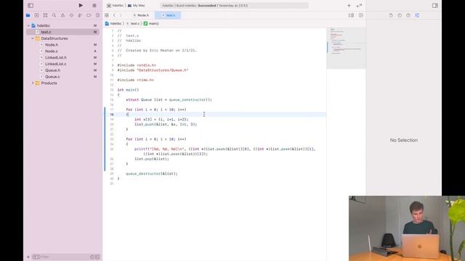This screenshot has width=465, height=261.
Task: Select the DataStructures folder row
Action: point(62,38)
